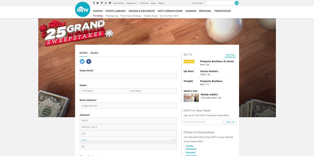The image size is (314, 156).
Task: Click Sign Up newsletter button
Action: point(230,122)
